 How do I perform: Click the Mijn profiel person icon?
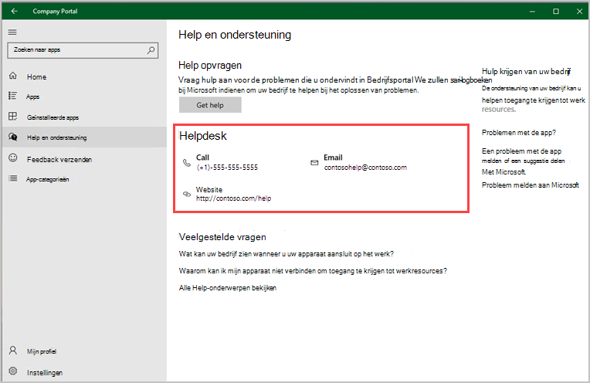point(13,351)
